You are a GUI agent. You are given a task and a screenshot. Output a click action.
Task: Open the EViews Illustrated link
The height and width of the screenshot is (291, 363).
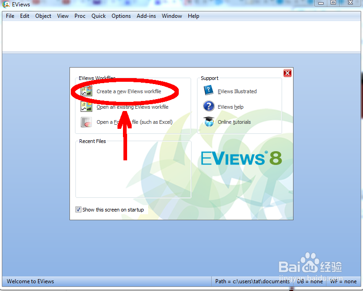click(237, 91)
